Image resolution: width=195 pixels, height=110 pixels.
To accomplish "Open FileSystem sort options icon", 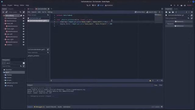I will (x=24, y=66).
